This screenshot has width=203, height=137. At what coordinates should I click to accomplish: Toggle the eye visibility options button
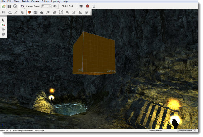coord(55,6)
